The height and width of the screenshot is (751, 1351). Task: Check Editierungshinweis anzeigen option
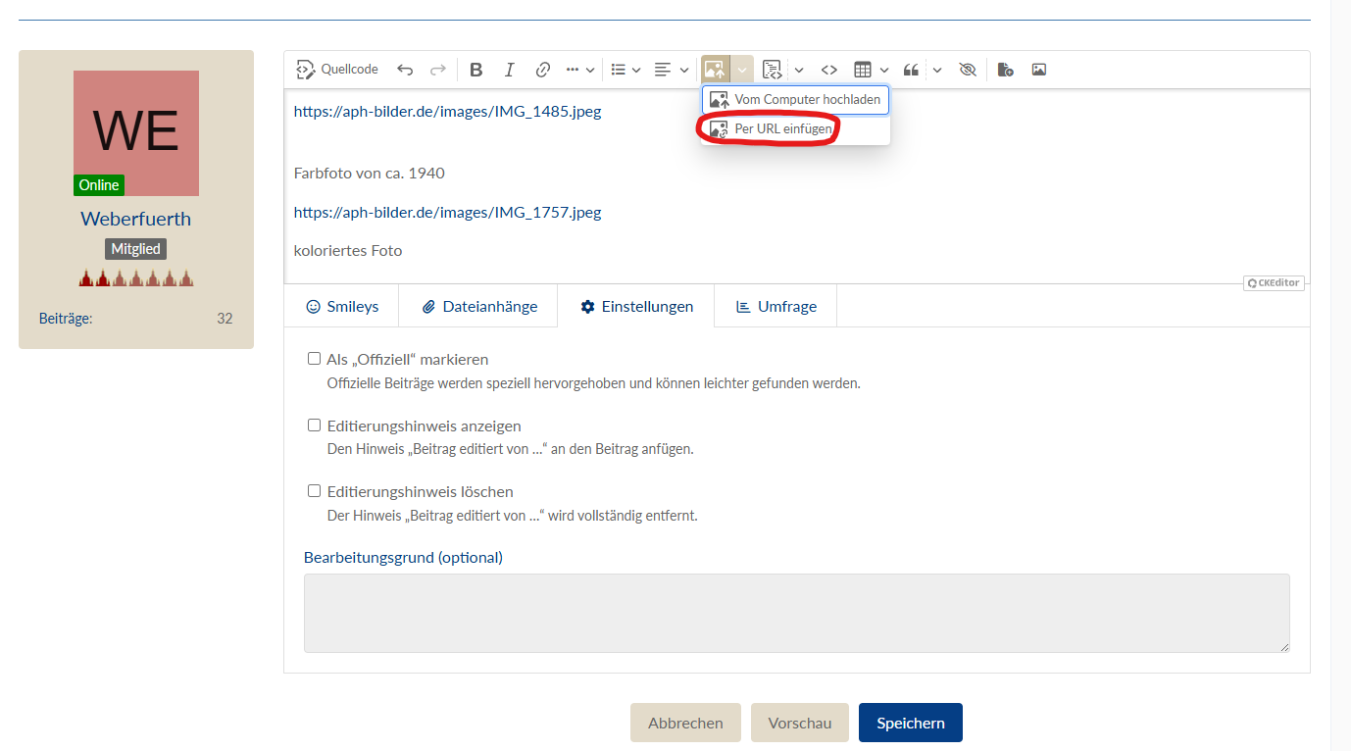(x=315, y=426)
